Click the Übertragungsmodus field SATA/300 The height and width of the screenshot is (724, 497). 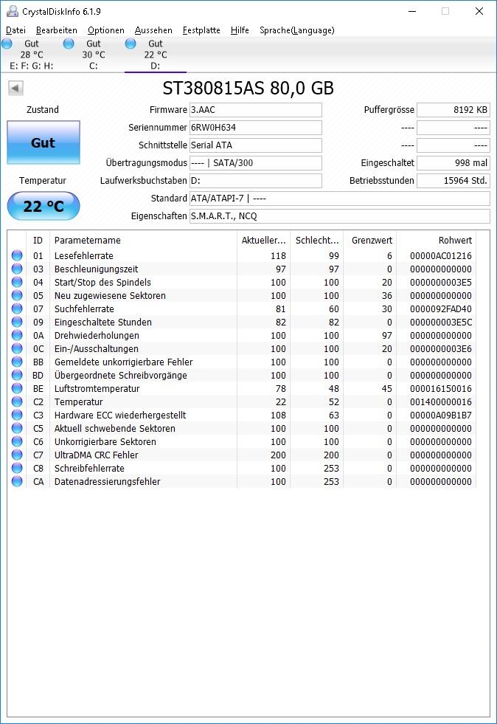pyautogui.click(x=256, y=162)
